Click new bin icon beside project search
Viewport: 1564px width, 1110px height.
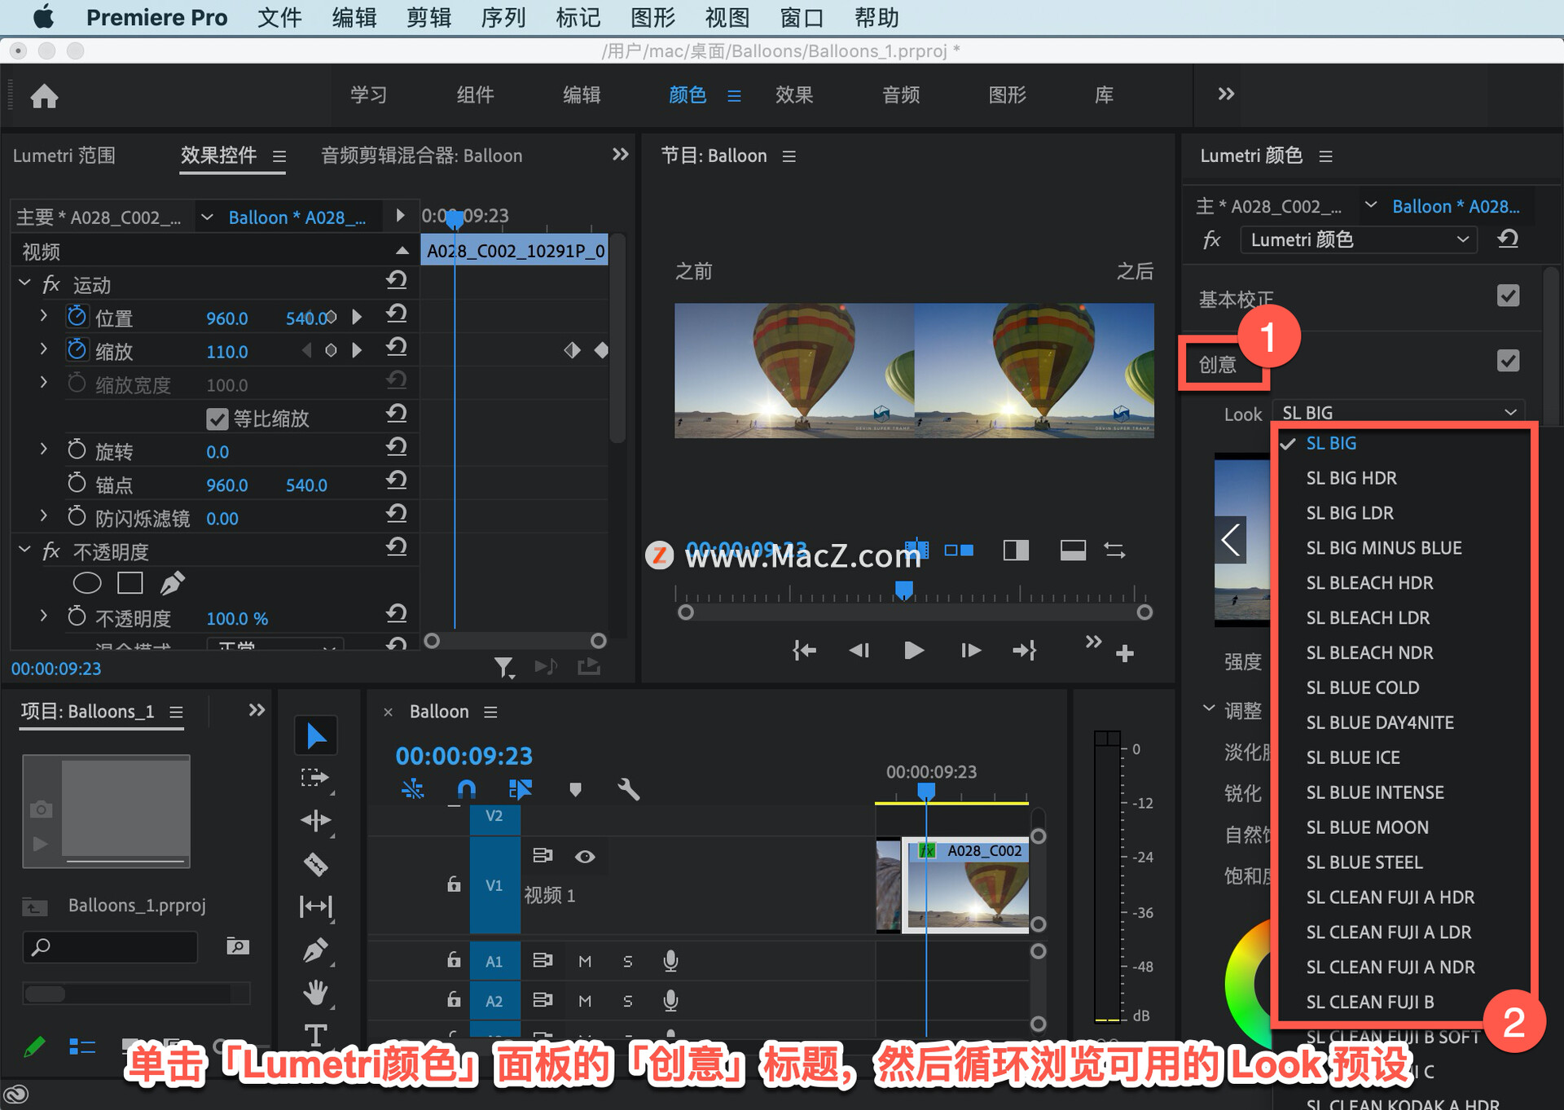click(237, 945)
